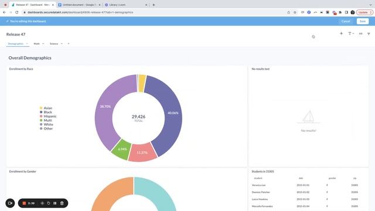The width and height of the screenshot is (375, 211).
Task: Click the Asian legend color dot
Action: (x=41, y=108)
